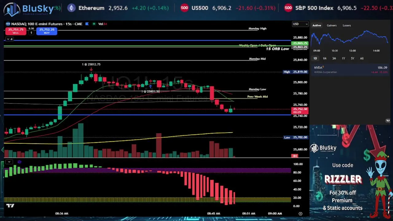
Task: Click the Monday Mid line label
Action: (257, 59)
